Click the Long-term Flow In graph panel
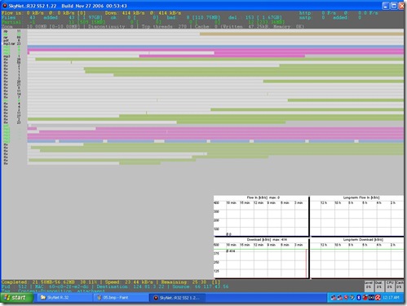Image resolution: width=407 pixels, height=306 pixels. click(x=357, y=215)
